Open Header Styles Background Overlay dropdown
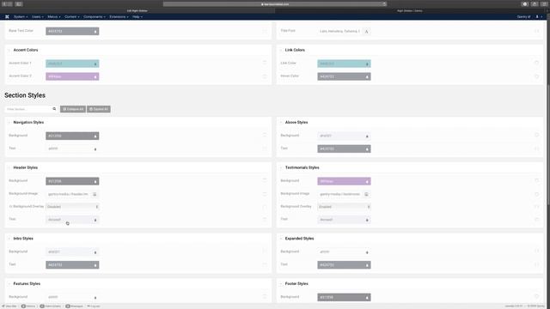 point(72,207)
